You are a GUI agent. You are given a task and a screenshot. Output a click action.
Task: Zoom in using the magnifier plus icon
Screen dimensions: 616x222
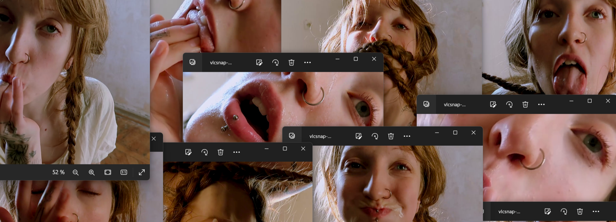click(x=92, y=172)
